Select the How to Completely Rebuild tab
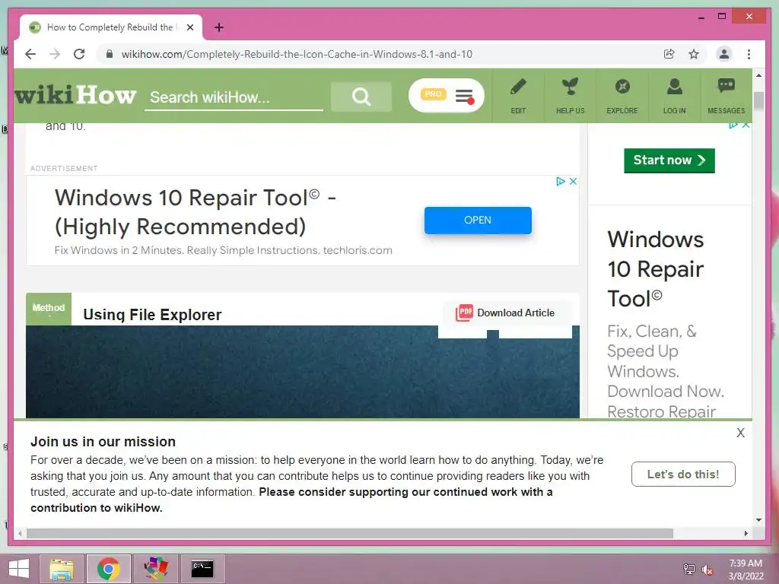The image size is (779, 584). click(x=111, y=27)
